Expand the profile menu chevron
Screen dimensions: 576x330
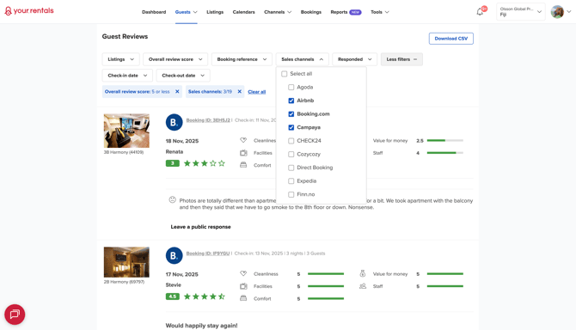568,12
